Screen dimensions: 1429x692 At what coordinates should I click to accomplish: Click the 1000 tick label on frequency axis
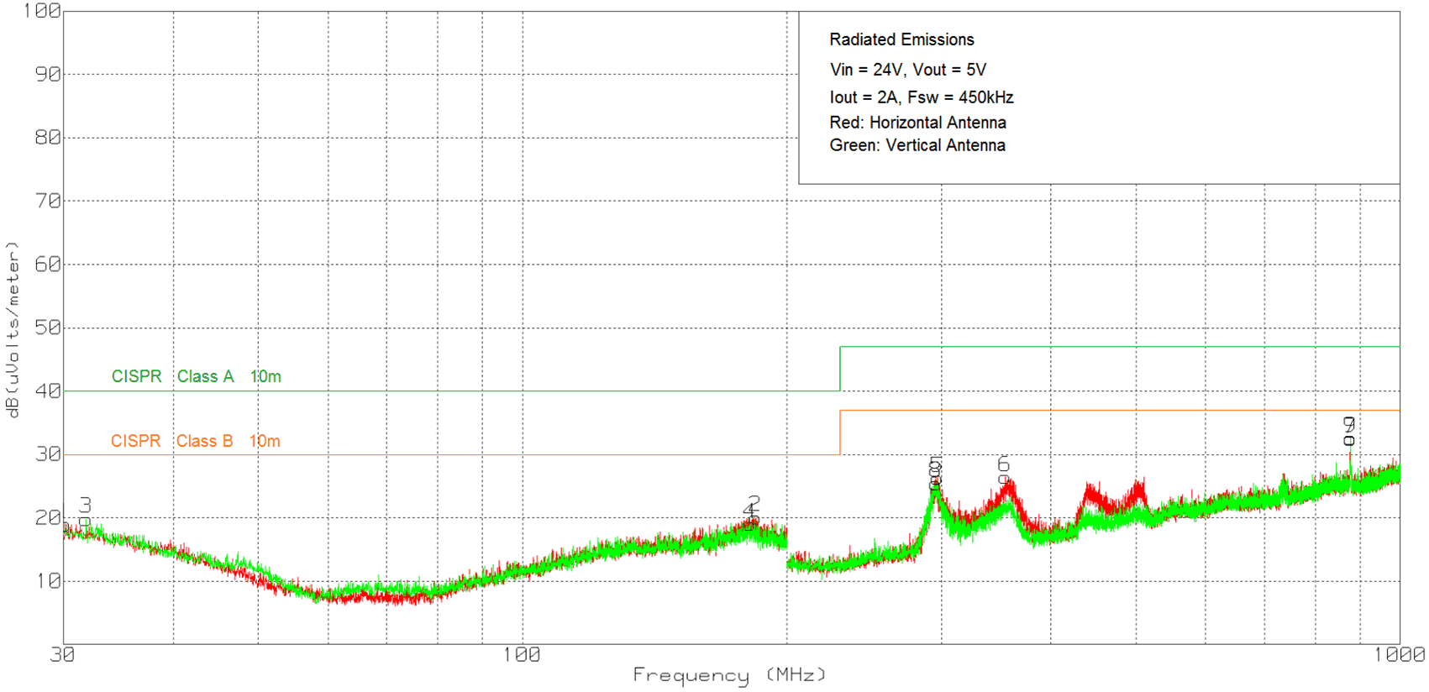coord(1400,655)
